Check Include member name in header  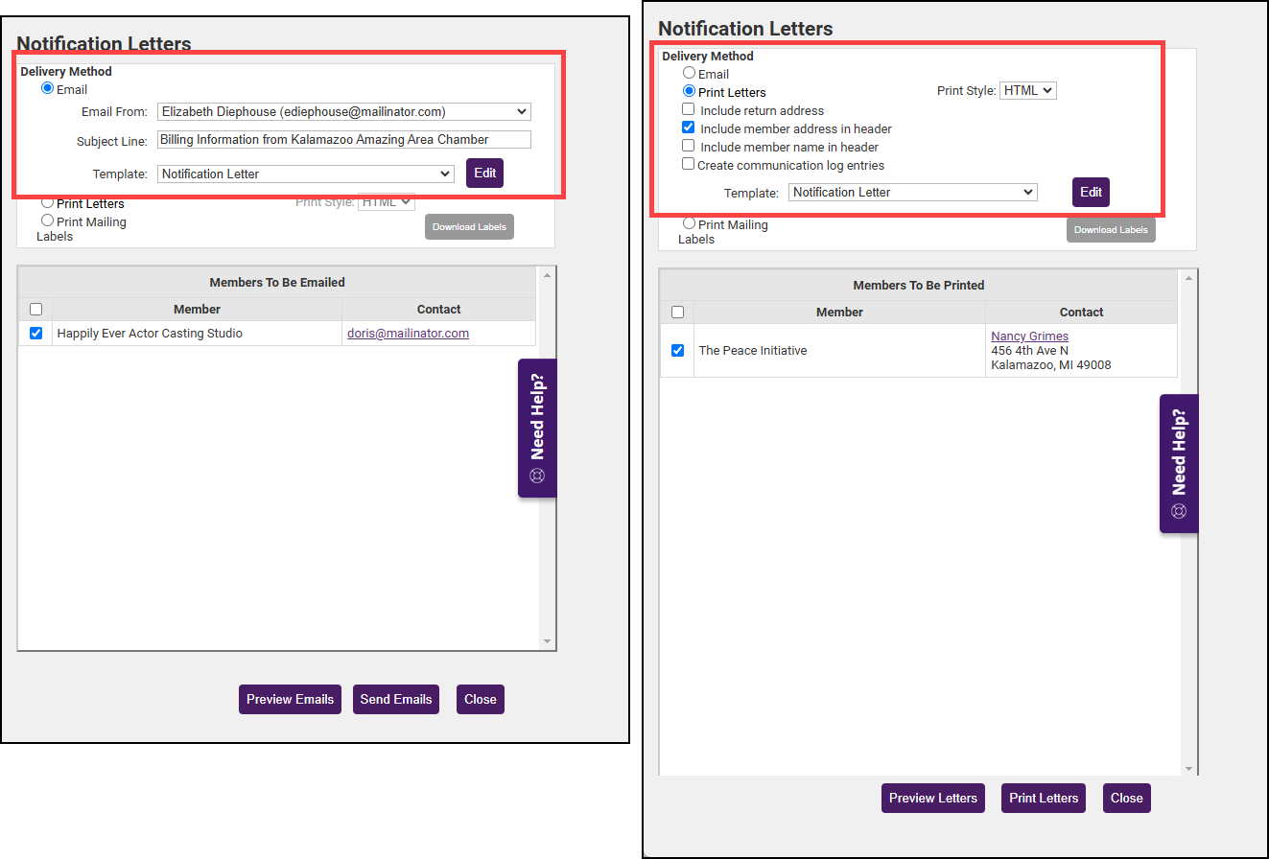pos(688,147)
